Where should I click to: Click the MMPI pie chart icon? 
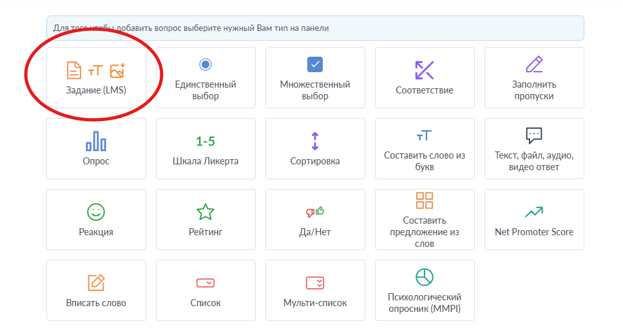(425, 277)
